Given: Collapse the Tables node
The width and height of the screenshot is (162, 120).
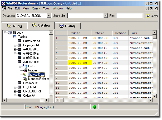Looking at the screenshot, I should click(x=10, y=37).
